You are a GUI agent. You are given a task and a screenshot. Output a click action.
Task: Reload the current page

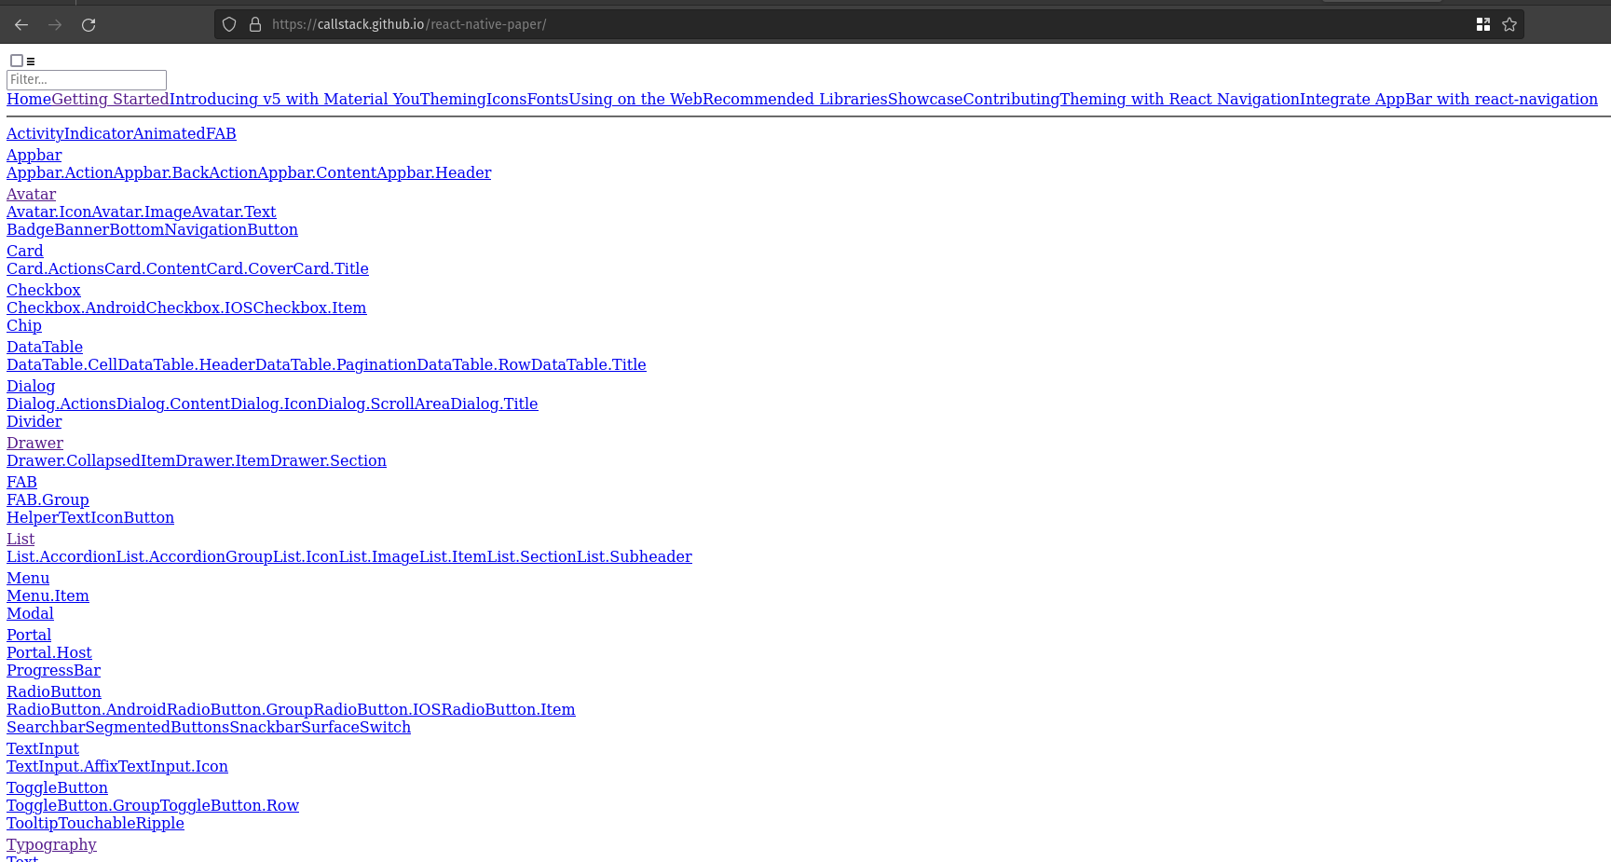click(89, 24)
